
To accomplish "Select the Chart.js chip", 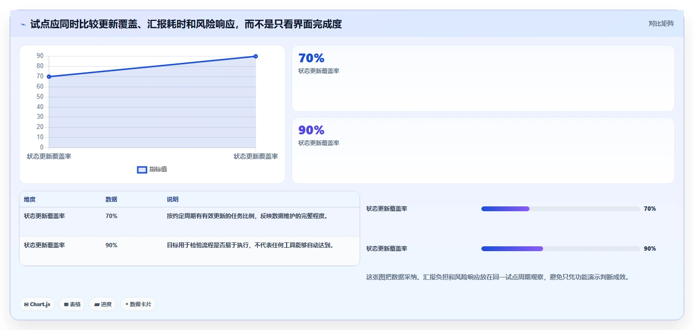I will pyautogui.click(x=37, y=304).
